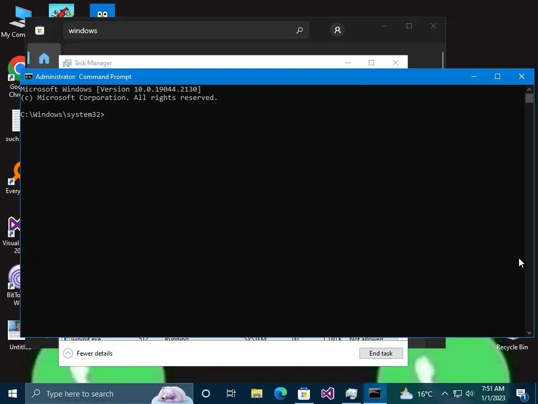Maximize the Task Manager window
The height and width of the screenshot is (404, 538).
371,63
